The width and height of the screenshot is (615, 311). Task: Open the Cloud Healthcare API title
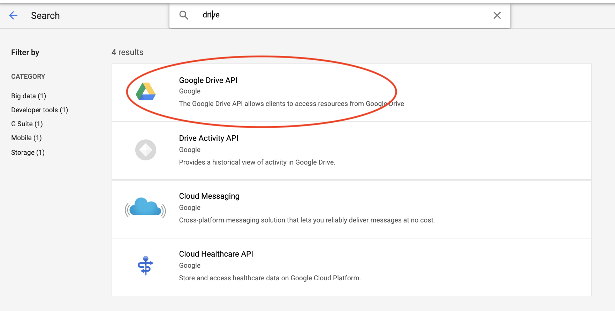[x=216, y=254]
